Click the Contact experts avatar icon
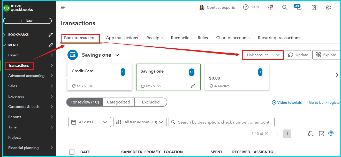 (202, 7)
